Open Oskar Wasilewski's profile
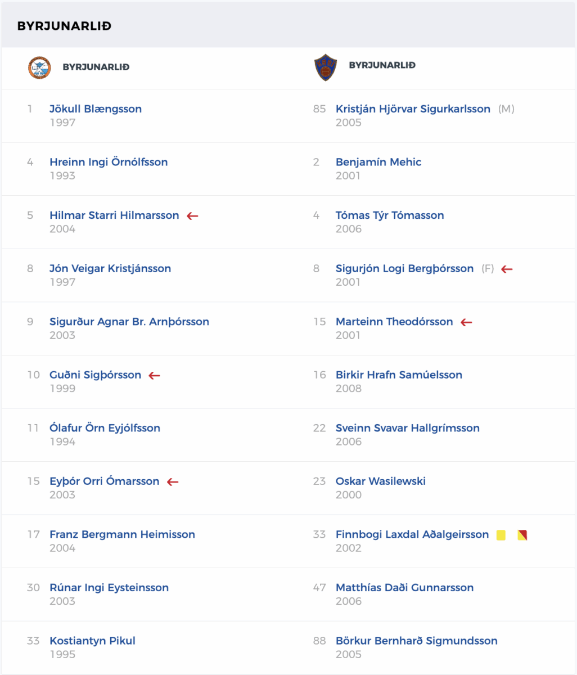 (381, 481)
